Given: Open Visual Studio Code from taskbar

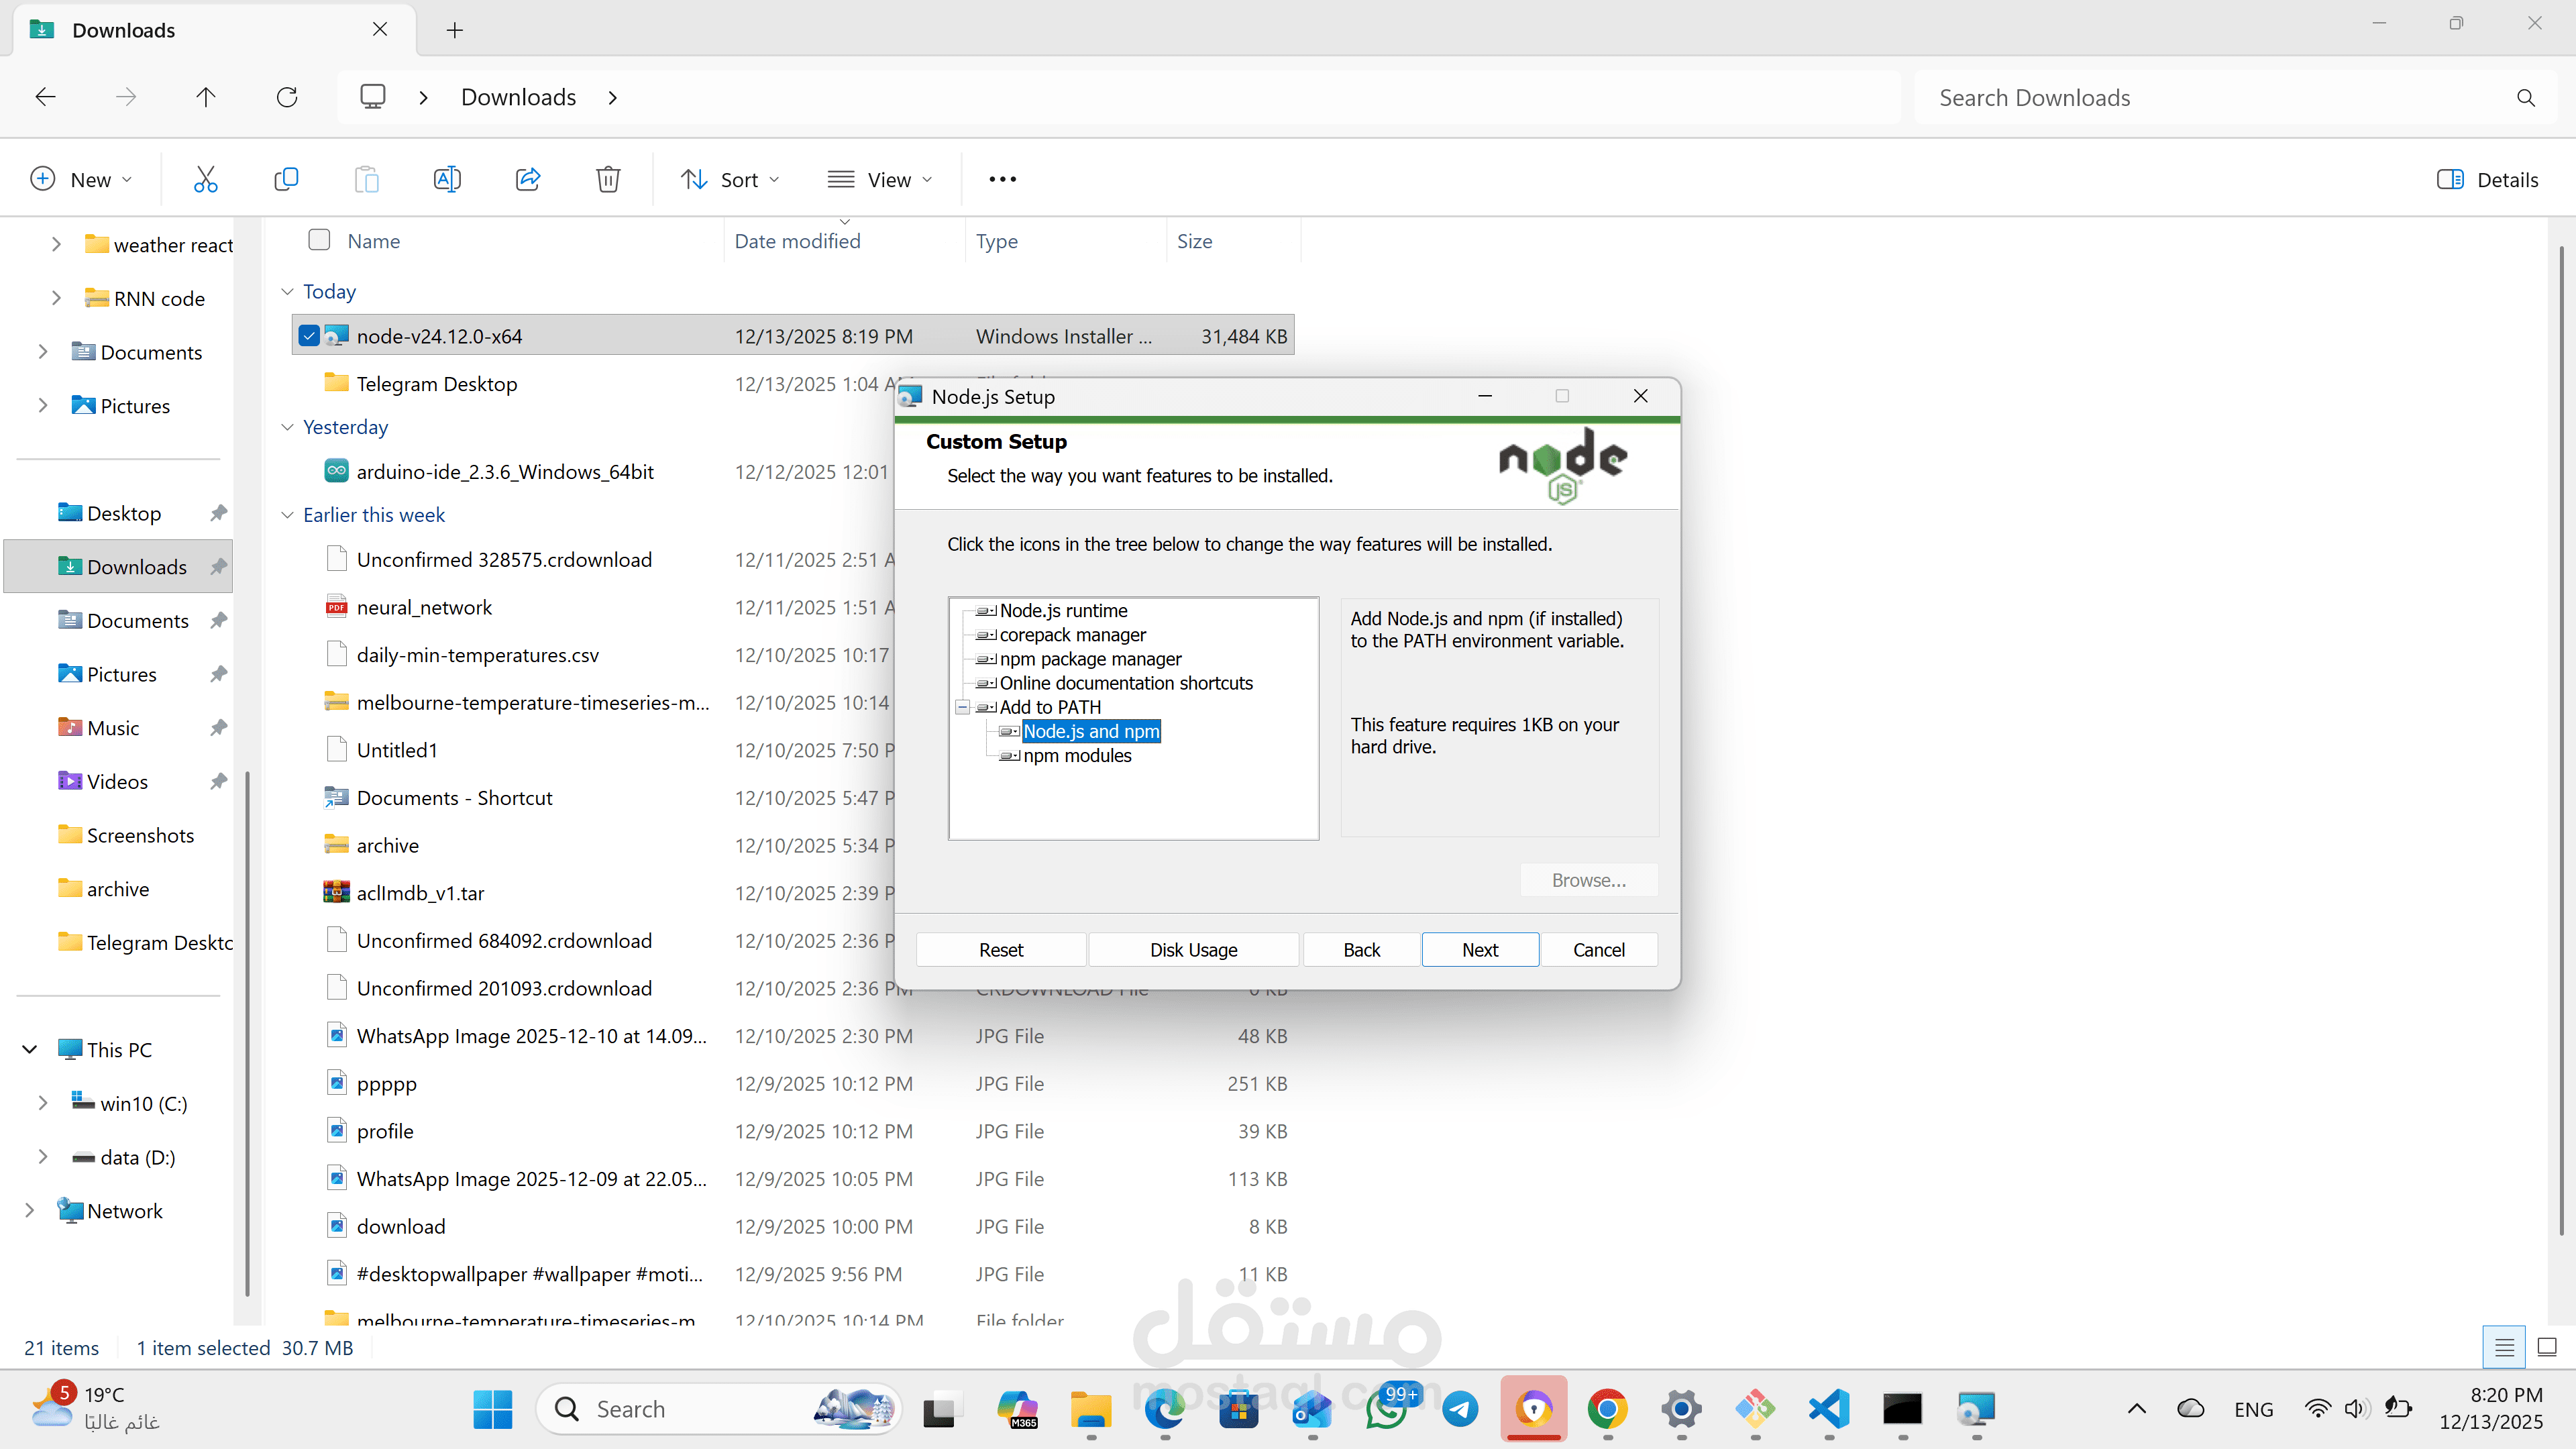Looking at the screenshot, I should coord(1828,1409).
